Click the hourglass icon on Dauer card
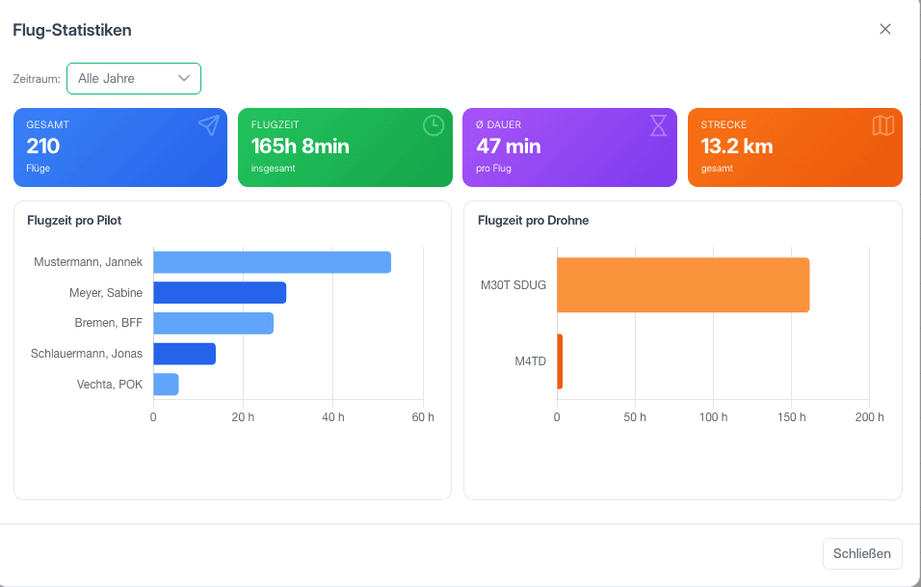This screenshot has height=587, width=921. click(x=658, y=125)
